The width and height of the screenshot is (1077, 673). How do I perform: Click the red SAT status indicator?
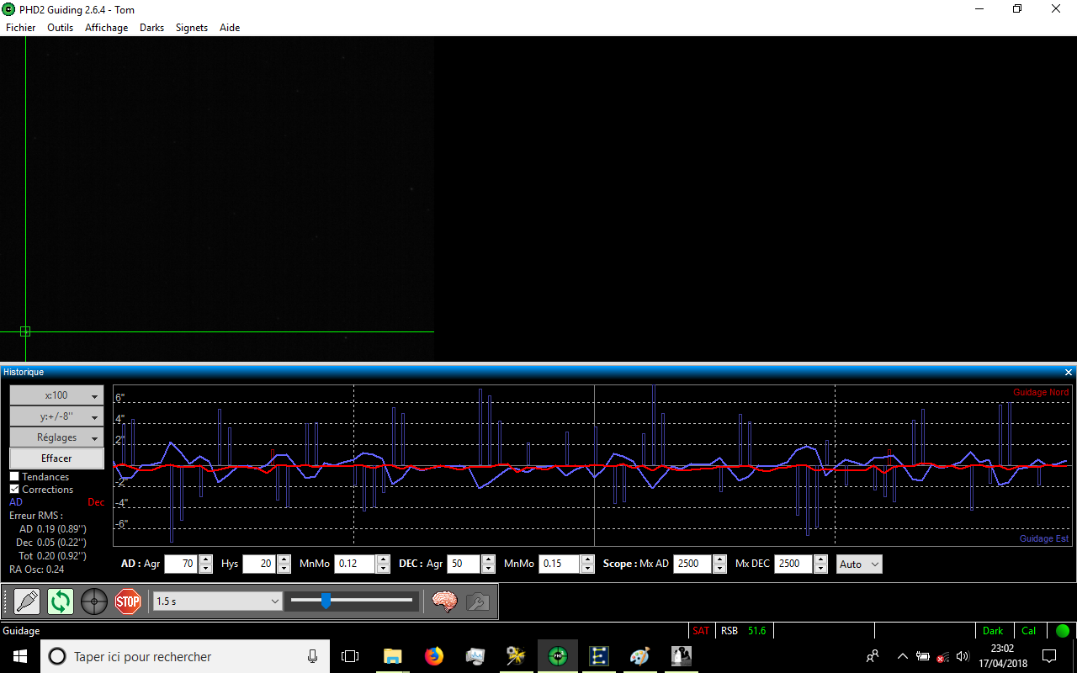point(701,630)
